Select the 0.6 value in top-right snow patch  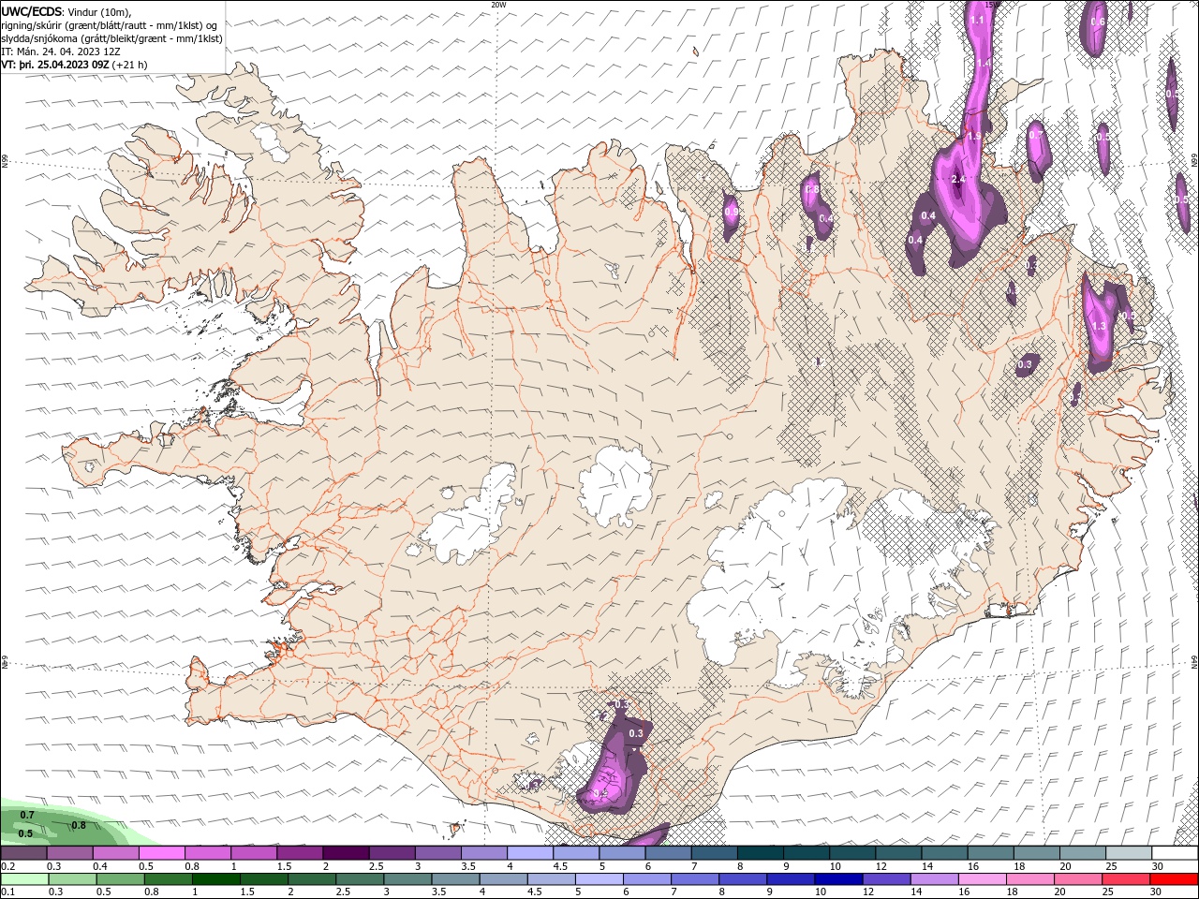pyautogui.click(x=1098, y=22)
